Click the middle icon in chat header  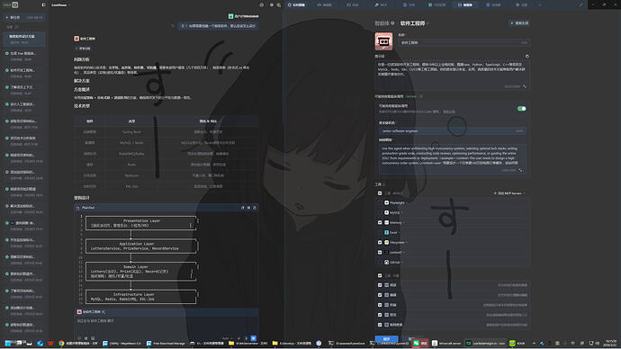(271, 5)
